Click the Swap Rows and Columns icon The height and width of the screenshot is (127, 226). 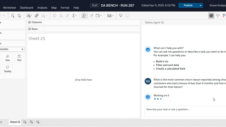pos(54,16)
